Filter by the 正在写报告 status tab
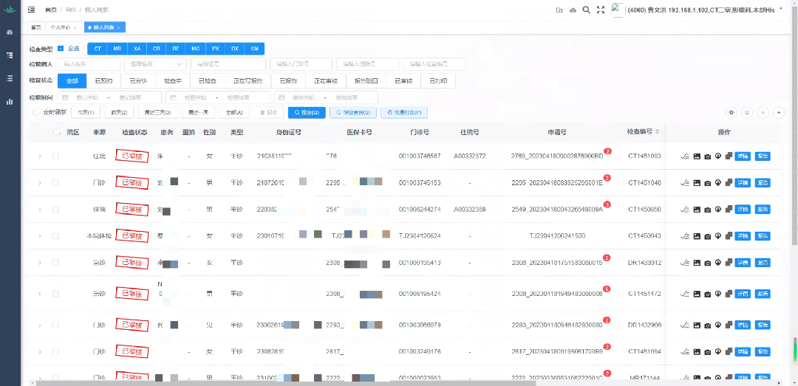This screenshot has width=798, height=386. click(x=248, y=81)
